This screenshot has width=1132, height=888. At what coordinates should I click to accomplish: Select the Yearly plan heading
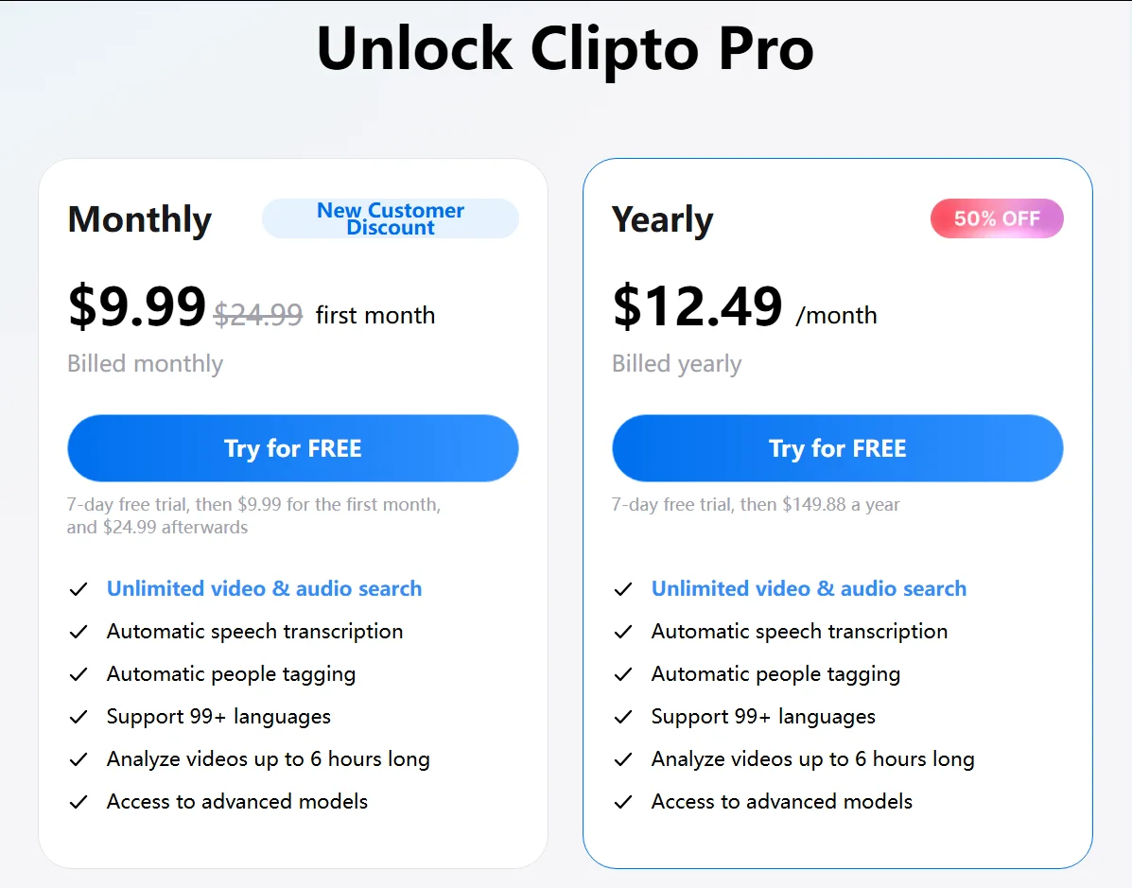(663, 219)
